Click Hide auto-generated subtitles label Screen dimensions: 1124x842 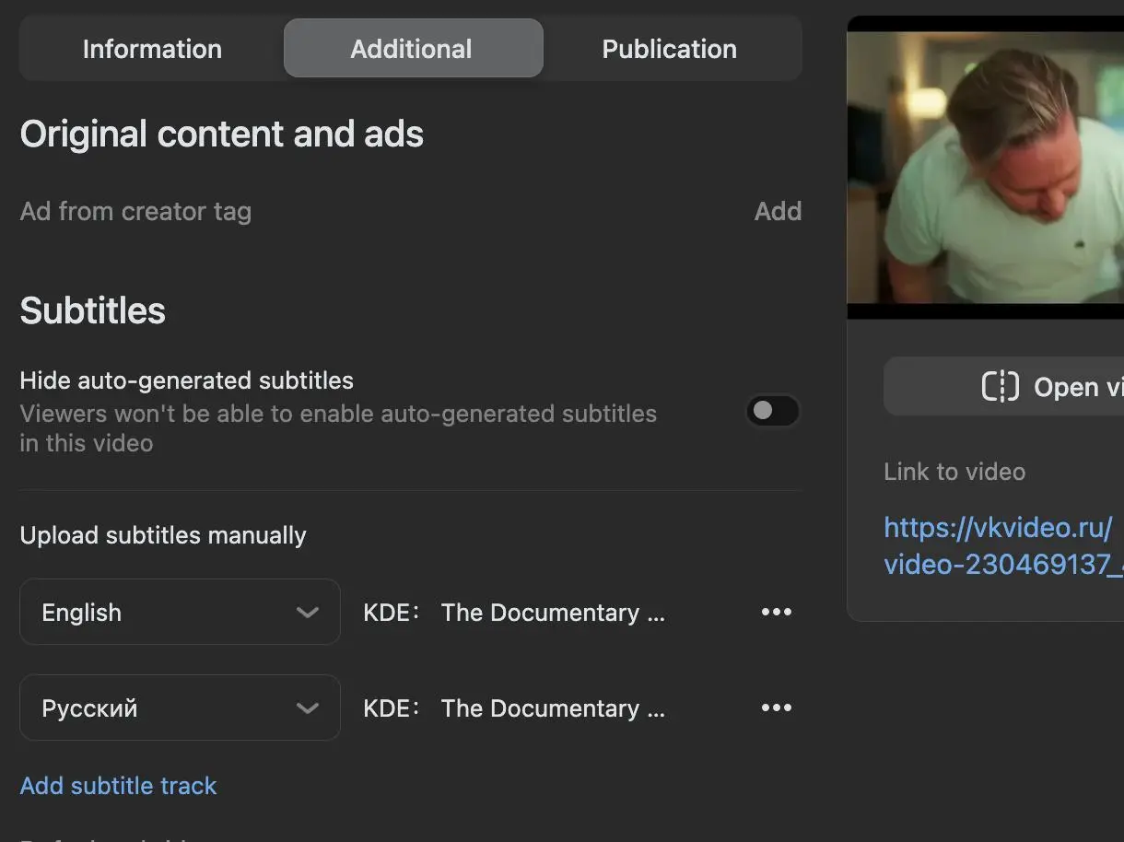pos(187,380)
